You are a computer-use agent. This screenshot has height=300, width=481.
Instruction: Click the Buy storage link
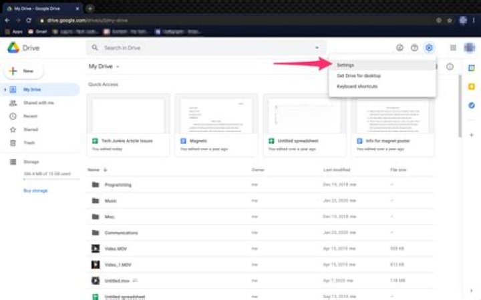[35, 191]
